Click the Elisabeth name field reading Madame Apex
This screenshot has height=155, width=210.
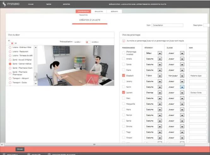(198, 76)
